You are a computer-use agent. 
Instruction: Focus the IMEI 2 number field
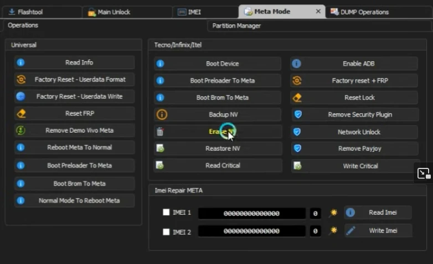click(252, 231)
